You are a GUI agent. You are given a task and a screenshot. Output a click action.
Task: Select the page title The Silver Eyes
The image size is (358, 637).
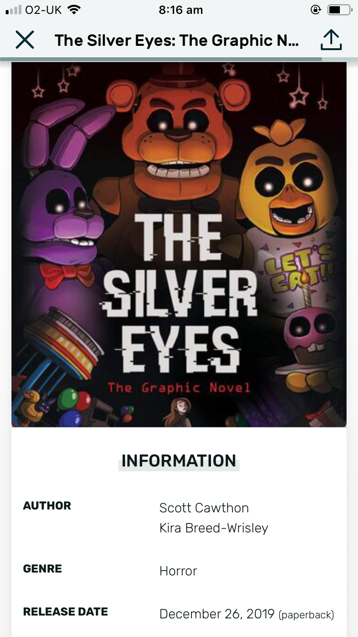[x=177, y=41]
